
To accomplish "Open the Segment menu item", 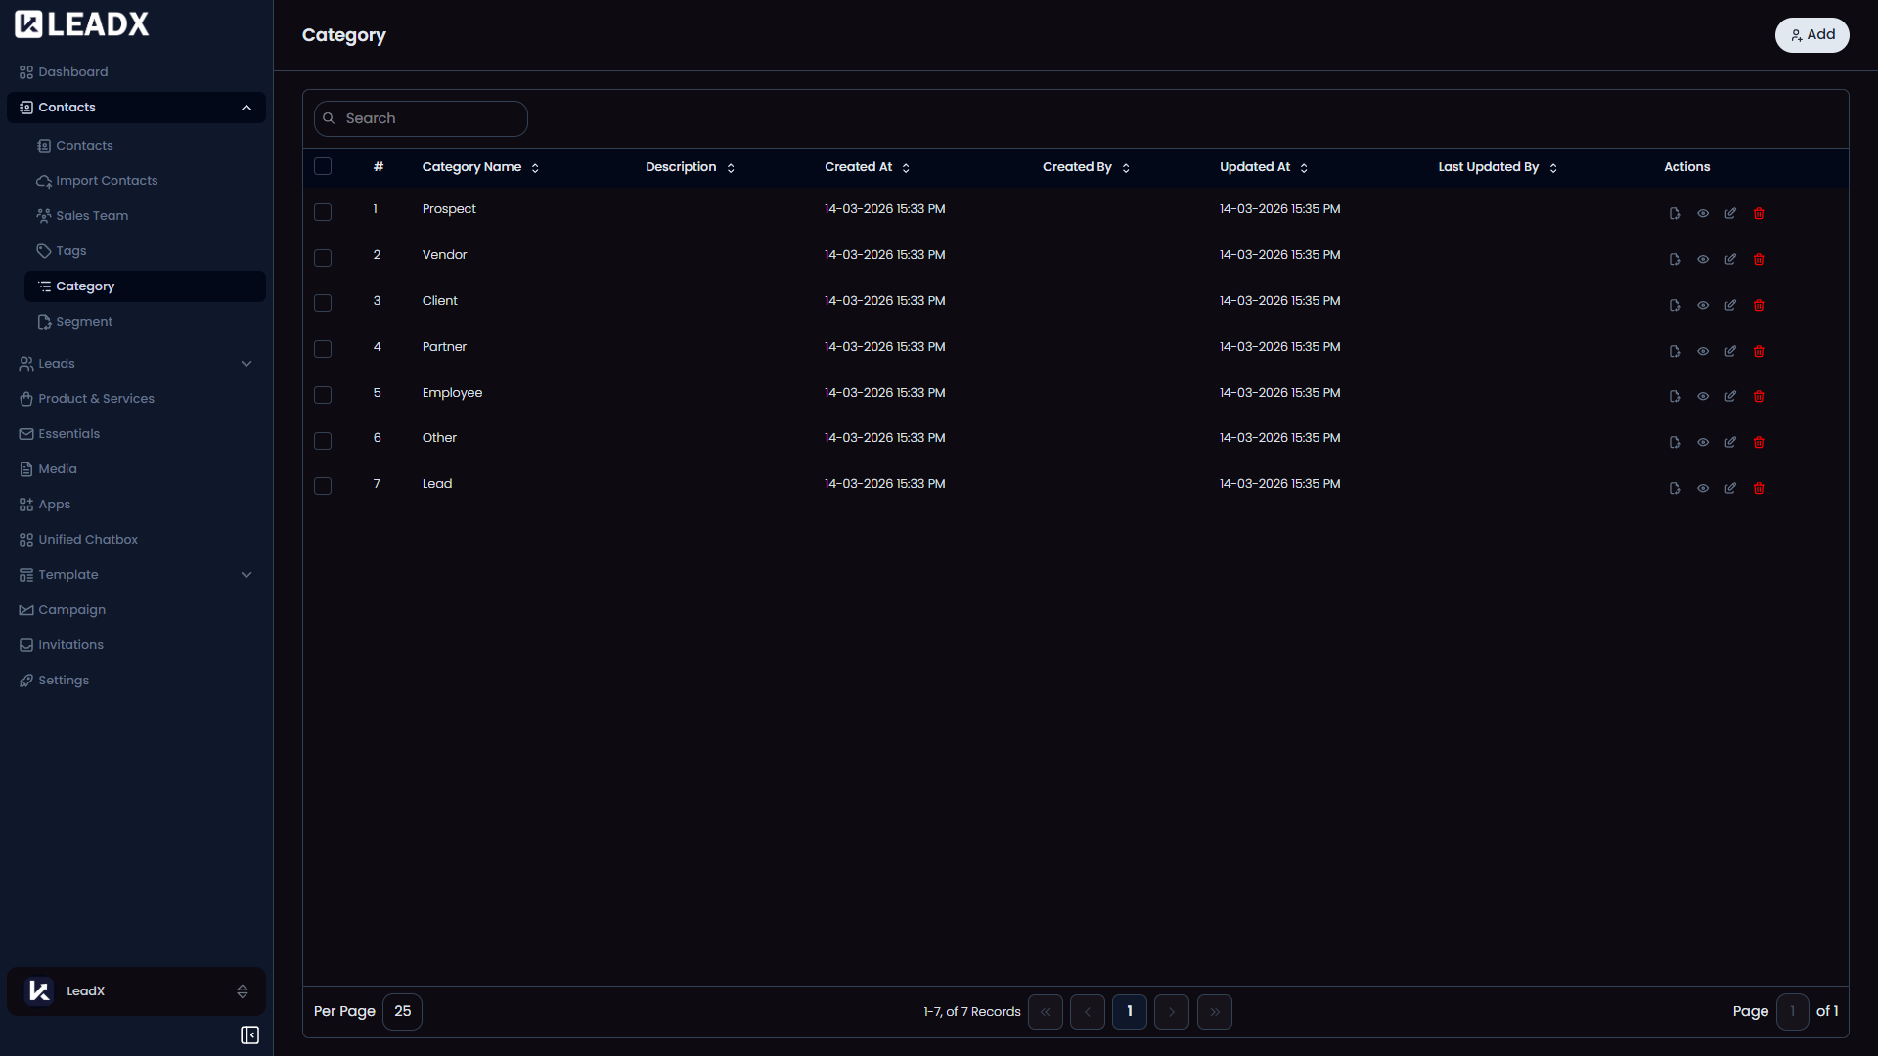I will pyautogui.click(x=83, y=321).
